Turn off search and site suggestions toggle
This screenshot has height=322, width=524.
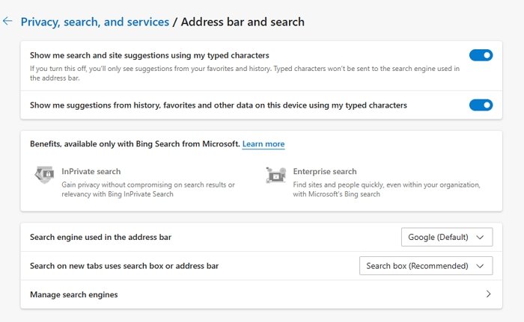481,55
